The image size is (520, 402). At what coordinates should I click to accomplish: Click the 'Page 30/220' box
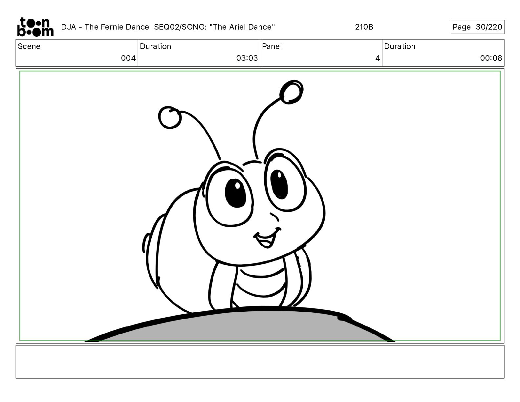[x=477, y=27]
